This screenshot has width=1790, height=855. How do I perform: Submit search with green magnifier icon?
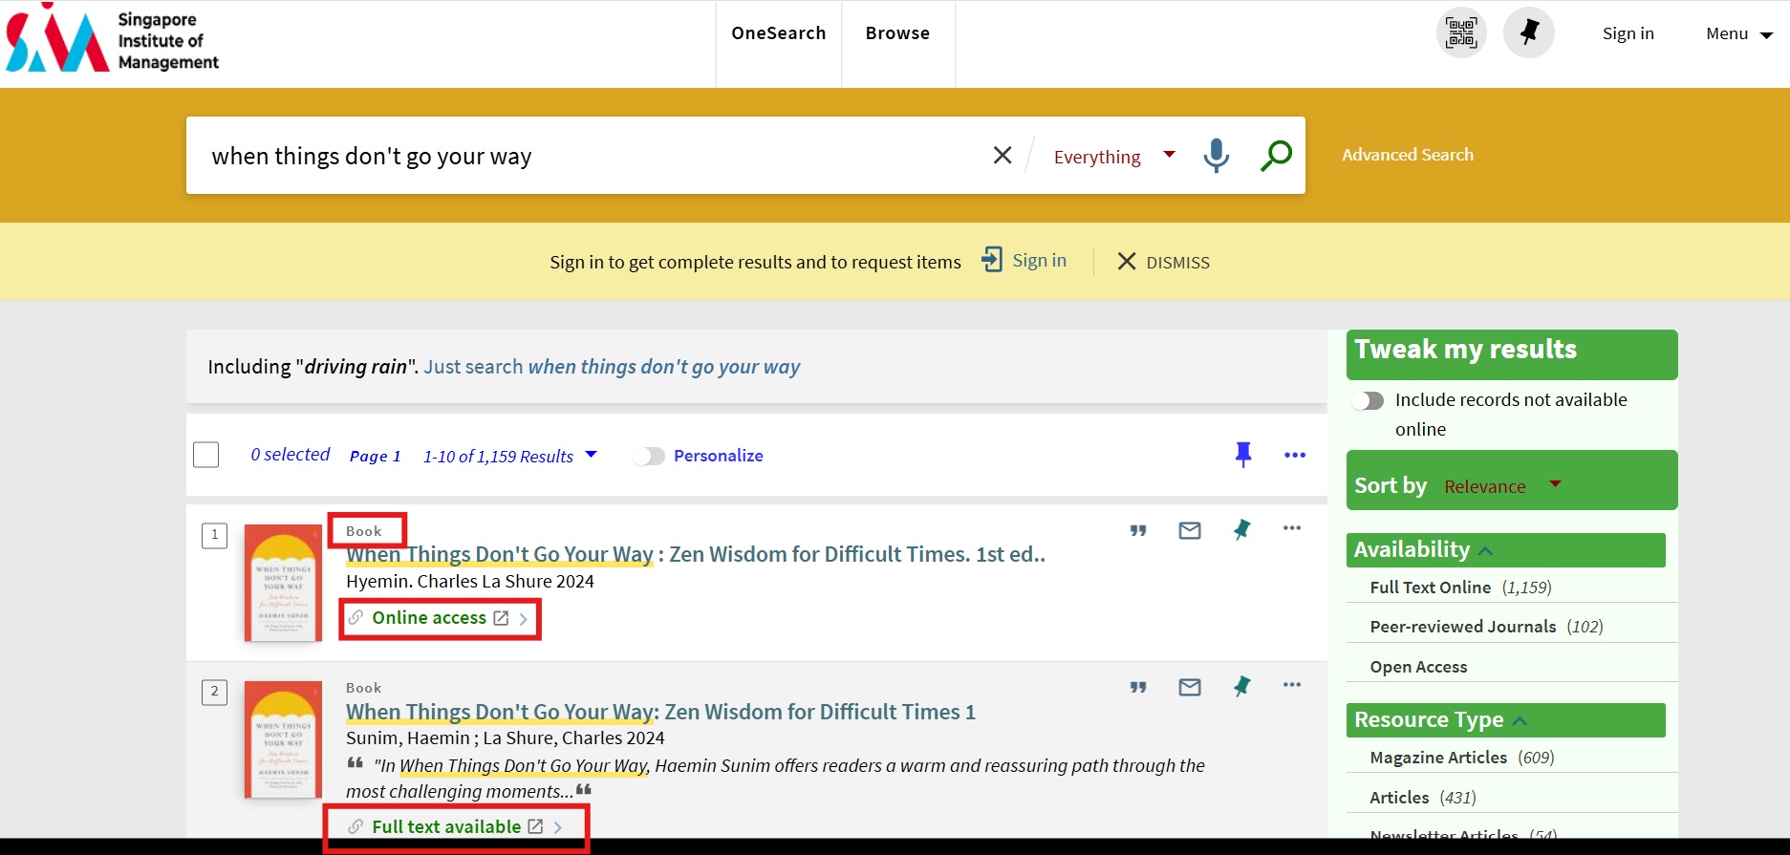click(1276, 155)
